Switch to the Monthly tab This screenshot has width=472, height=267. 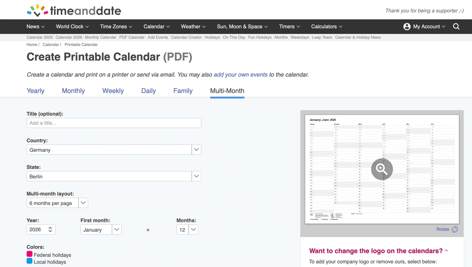click(x=73, y=91)
